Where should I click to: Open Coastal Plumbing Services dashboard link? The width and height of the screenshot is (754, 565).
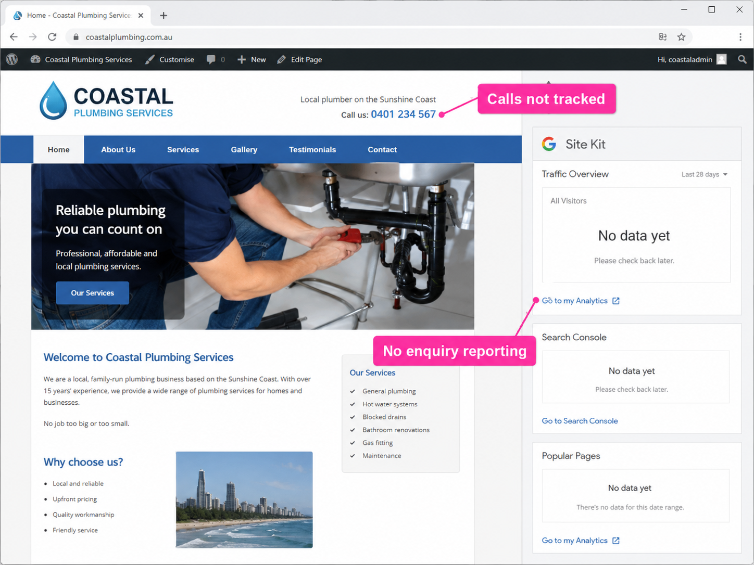[81, 59]
